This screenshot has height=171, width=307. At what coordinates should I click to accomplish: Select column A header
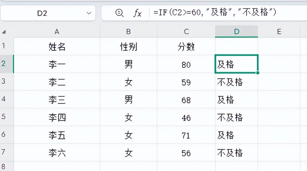click(57, 32)
